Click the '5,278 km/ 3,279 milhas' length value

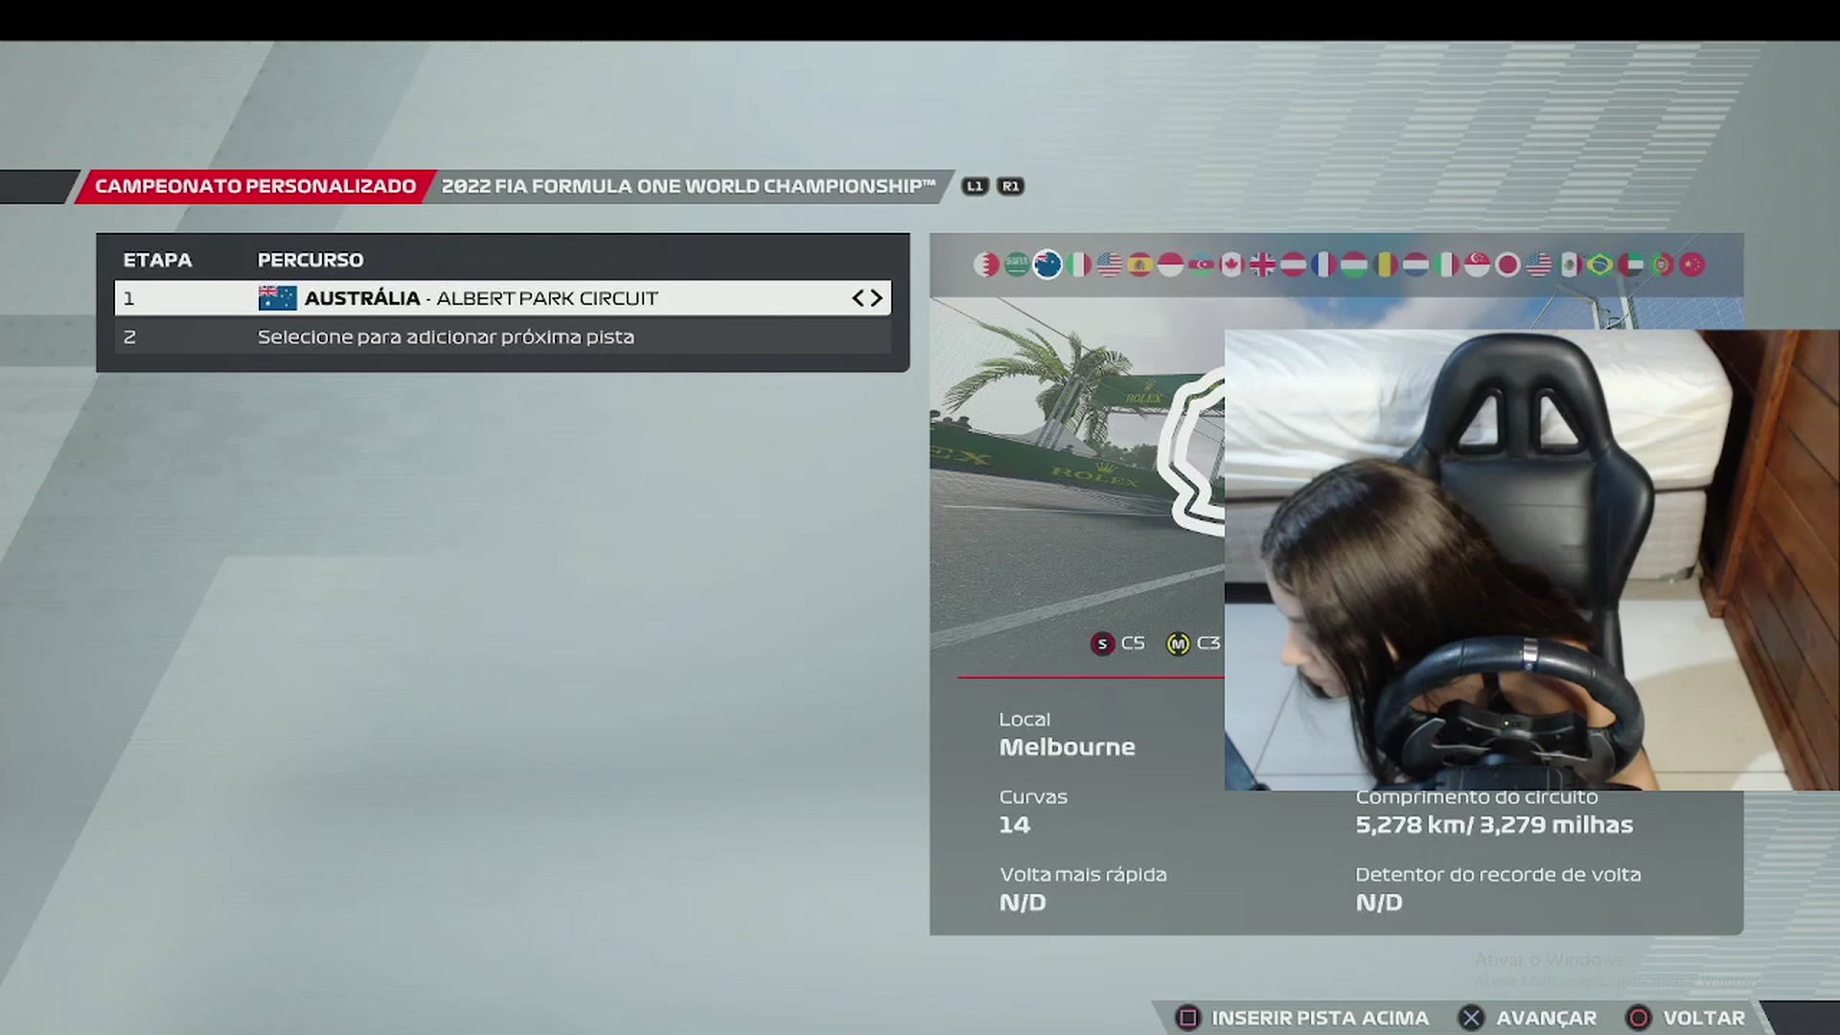click(1494, 825)
